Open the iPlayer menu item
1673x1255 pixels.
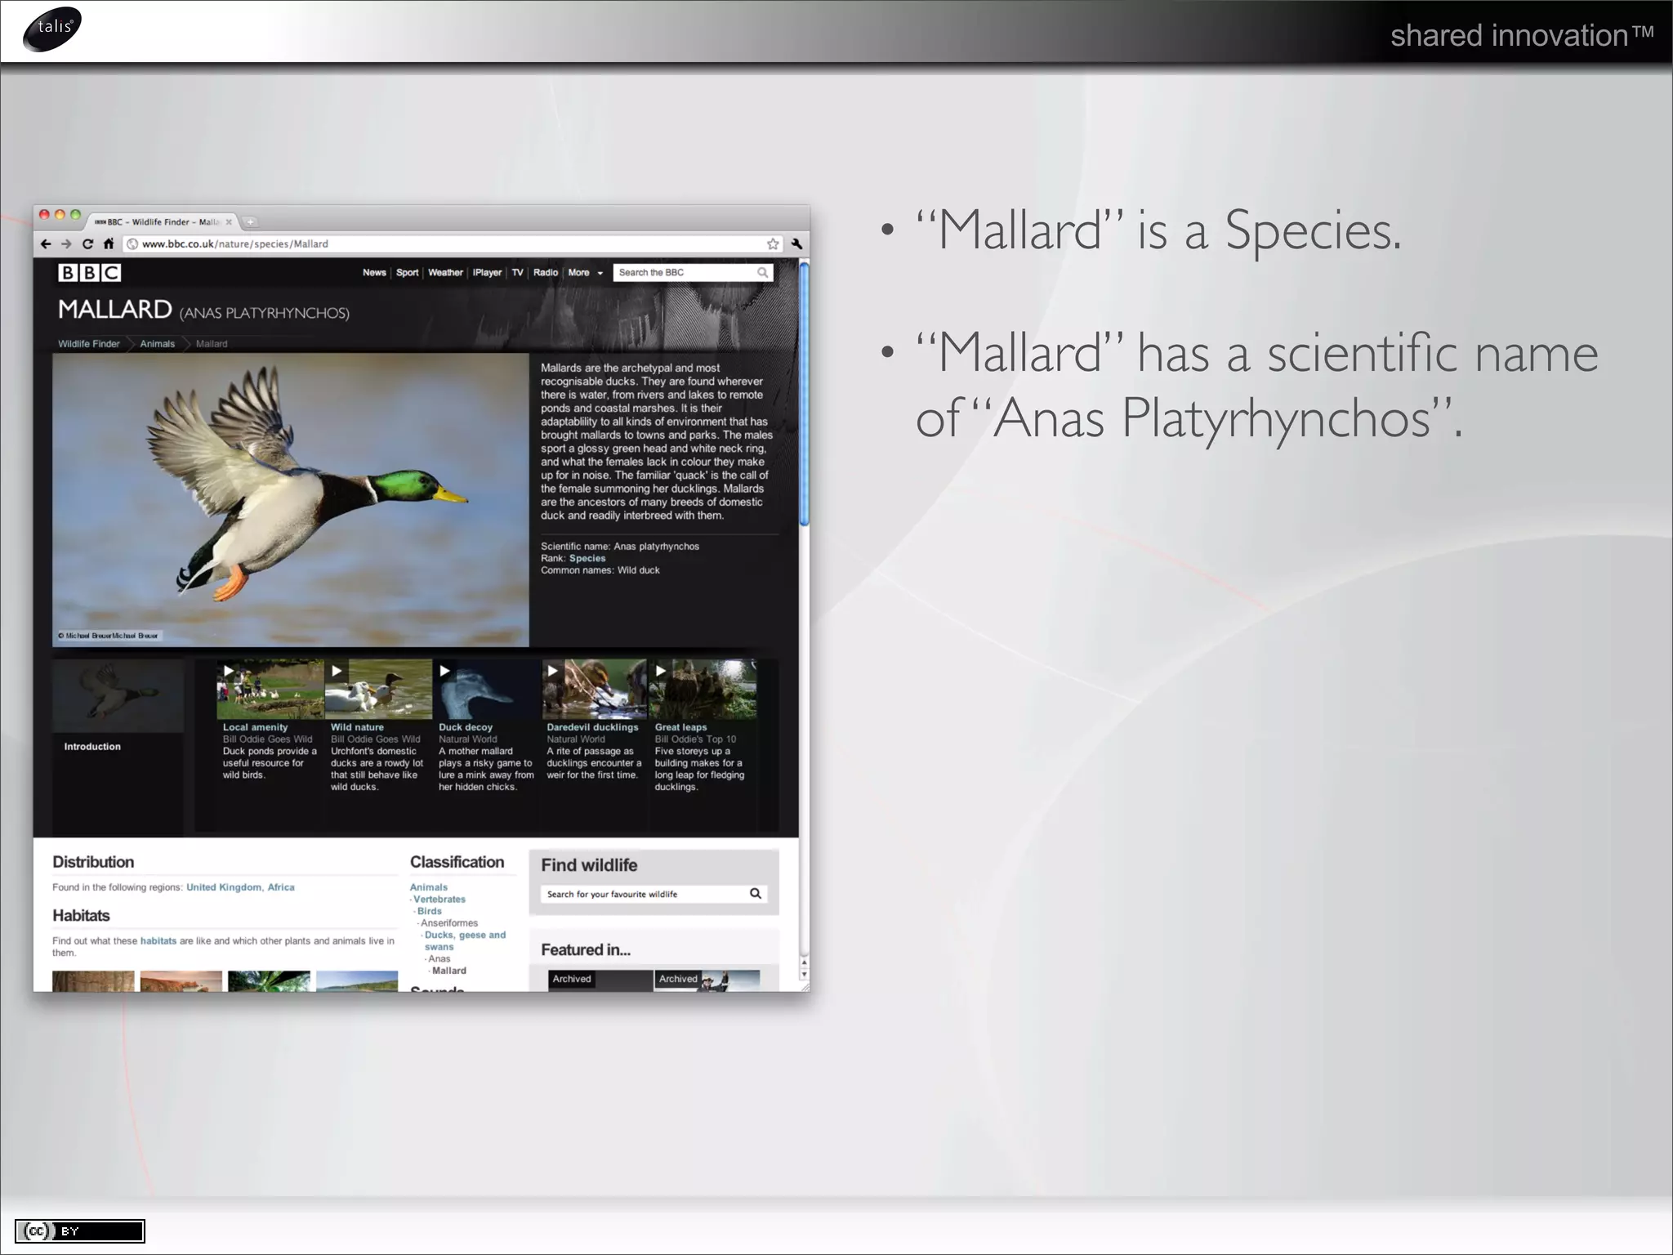coord(487,273)
